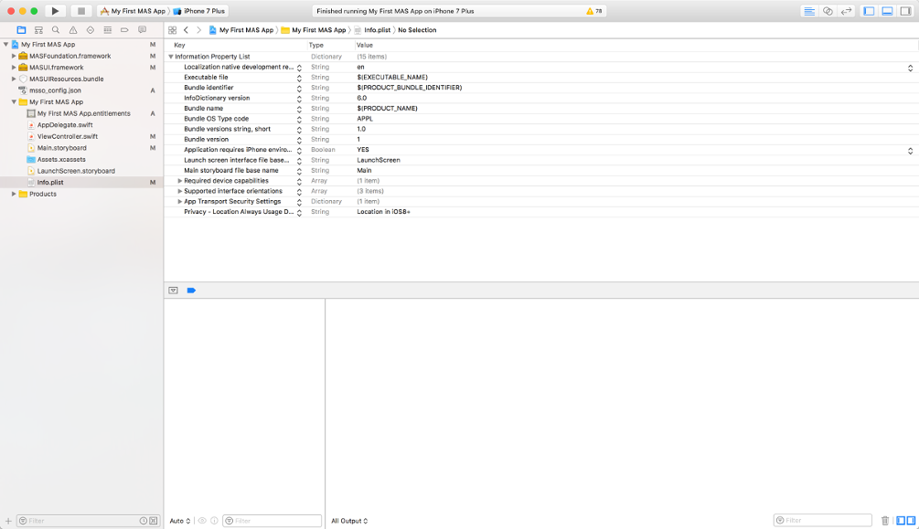Open LaunchScreen.storyboard in the navigator
Screen dimensions: 919x529
[x=76, y=171]
